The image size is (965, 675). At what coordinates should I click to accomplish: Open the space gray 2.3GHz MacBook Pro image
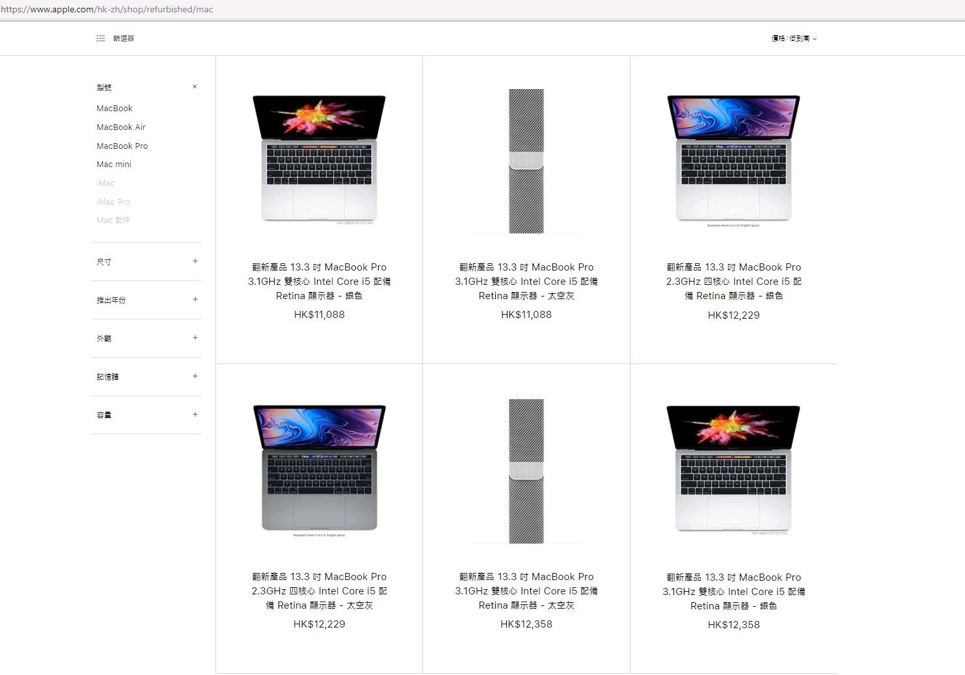pos(319,470)
